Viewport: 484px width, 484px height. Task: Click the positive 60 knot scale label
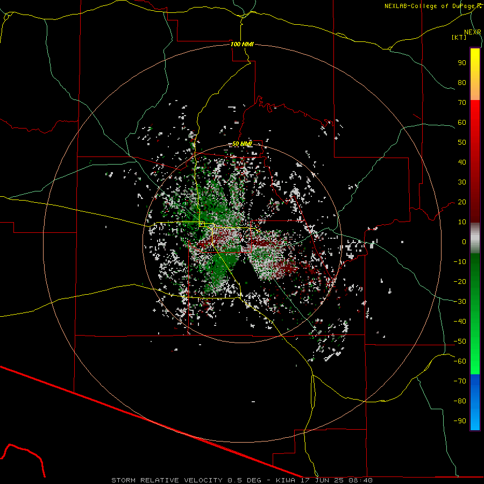(x=462, y=123)
